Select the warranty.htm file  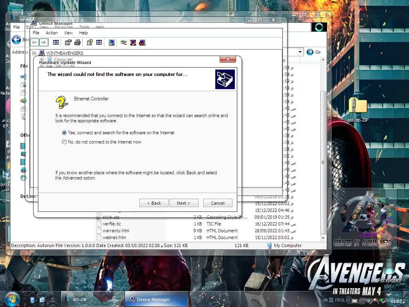116,231
